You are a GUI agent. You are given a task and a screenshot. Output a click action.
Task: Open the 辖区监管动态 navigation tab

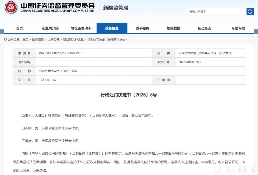(81, 28)
